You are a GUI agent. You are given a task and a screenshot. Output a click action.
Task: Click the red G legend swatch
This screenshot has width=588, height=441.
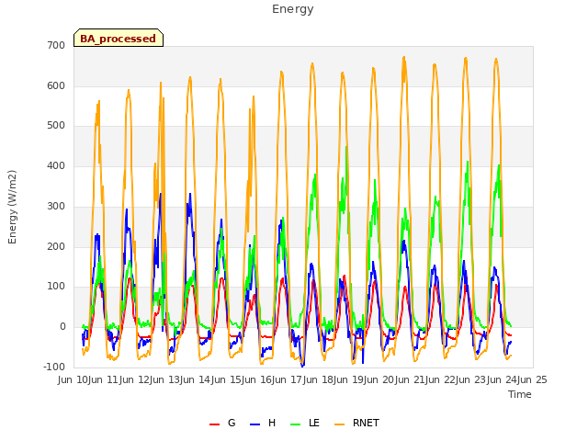(214, 424)
